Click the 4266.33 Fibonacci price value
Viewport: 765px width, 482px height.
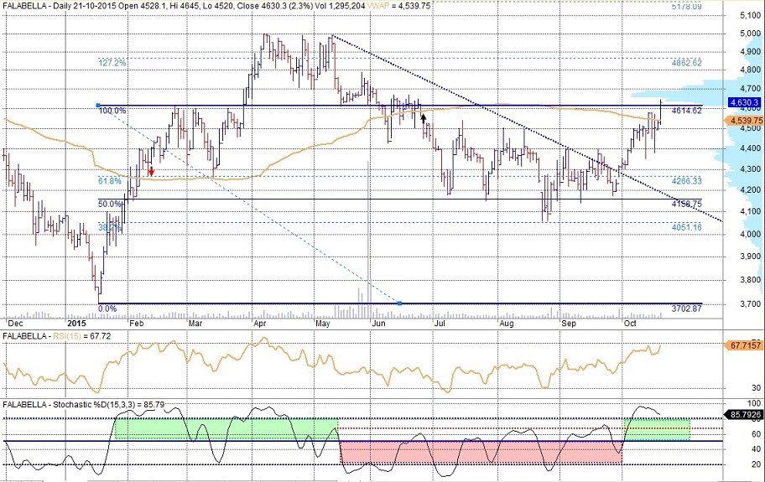(686, 181)
